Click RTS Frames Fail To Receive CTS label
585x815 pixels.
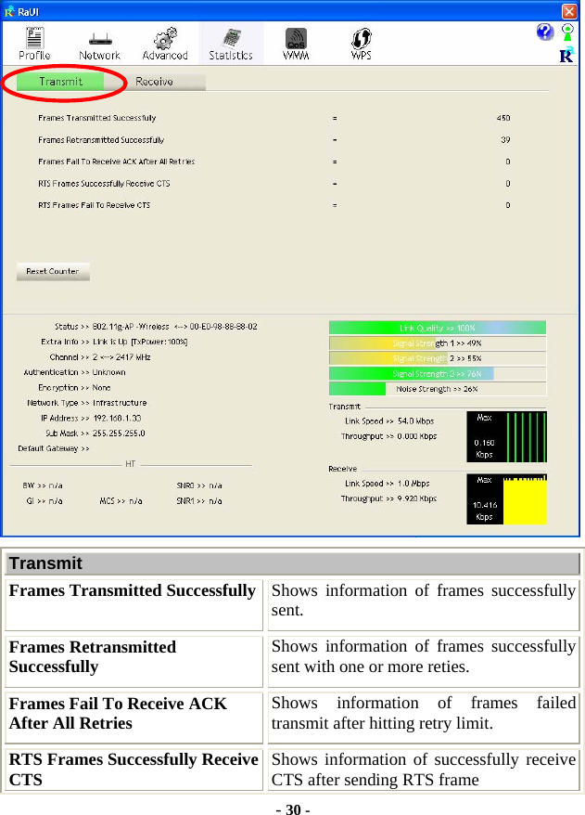tap(94, 205)
